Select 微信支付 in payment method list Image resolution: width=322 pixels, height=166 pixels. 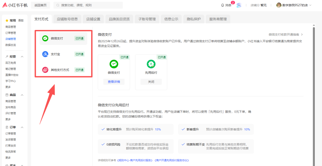click(63, 38)
